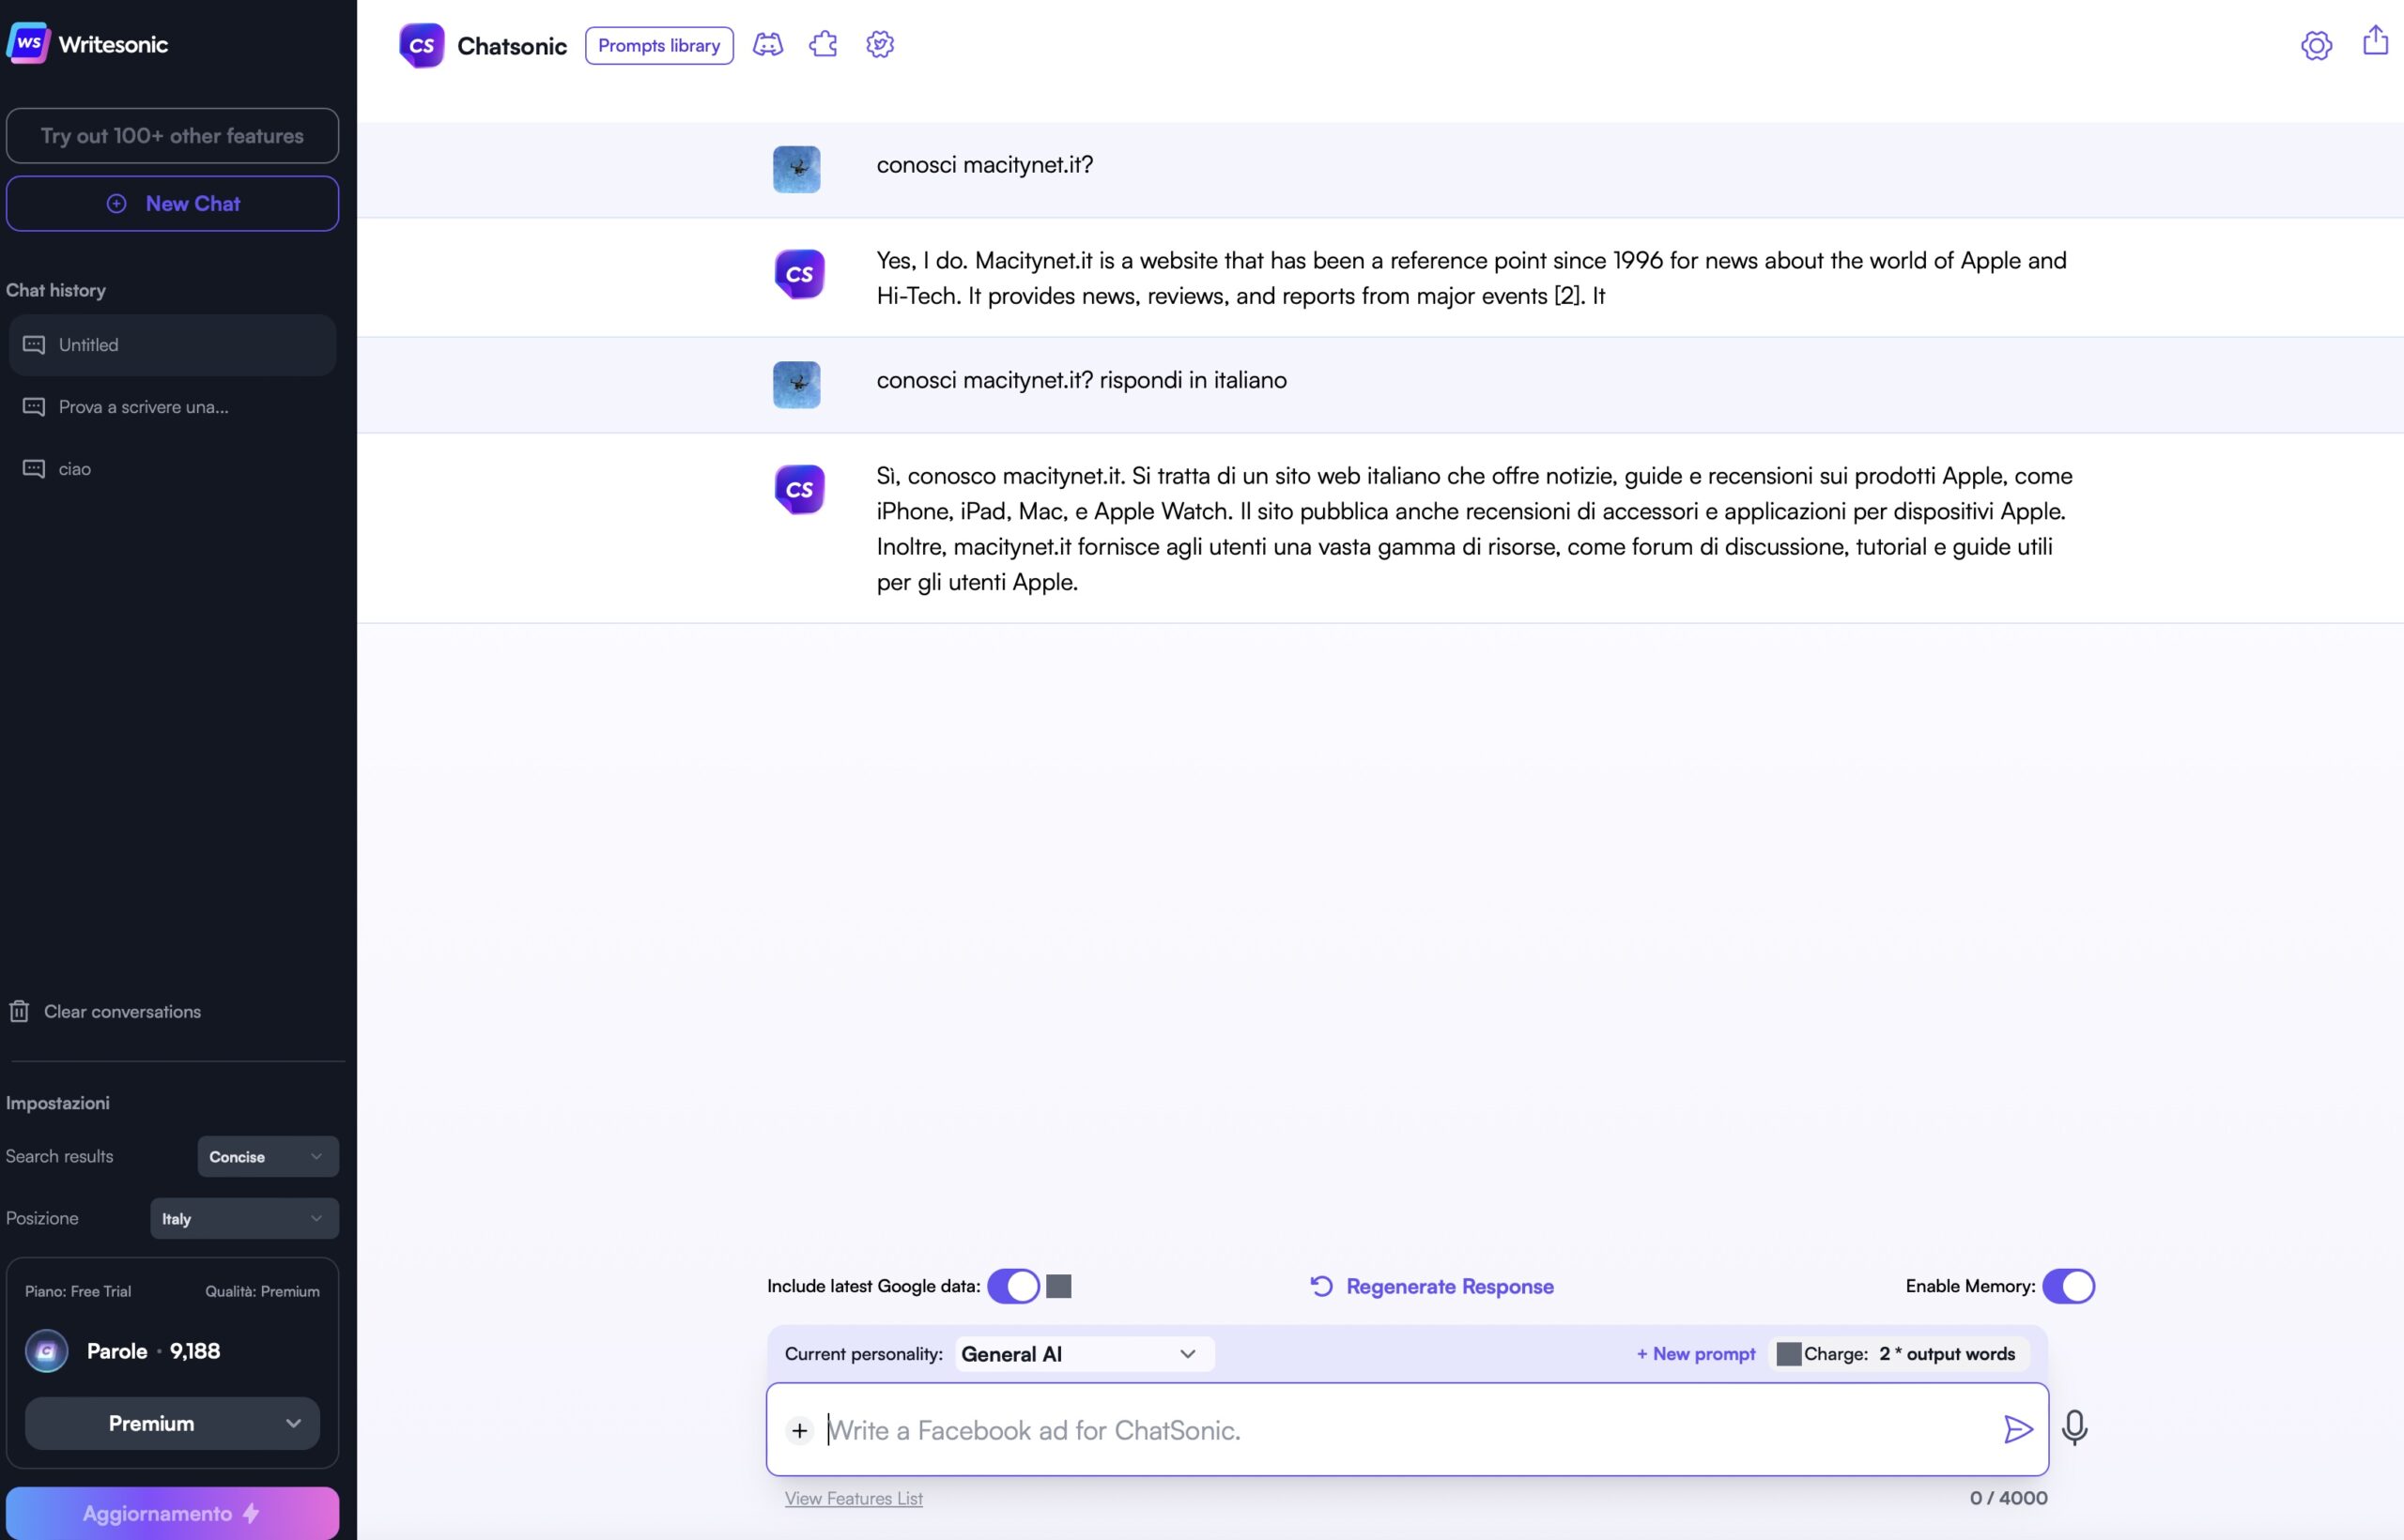Open the puzzle-piece extension icon
The image size is (2404, 1540).
click(824, 45)
